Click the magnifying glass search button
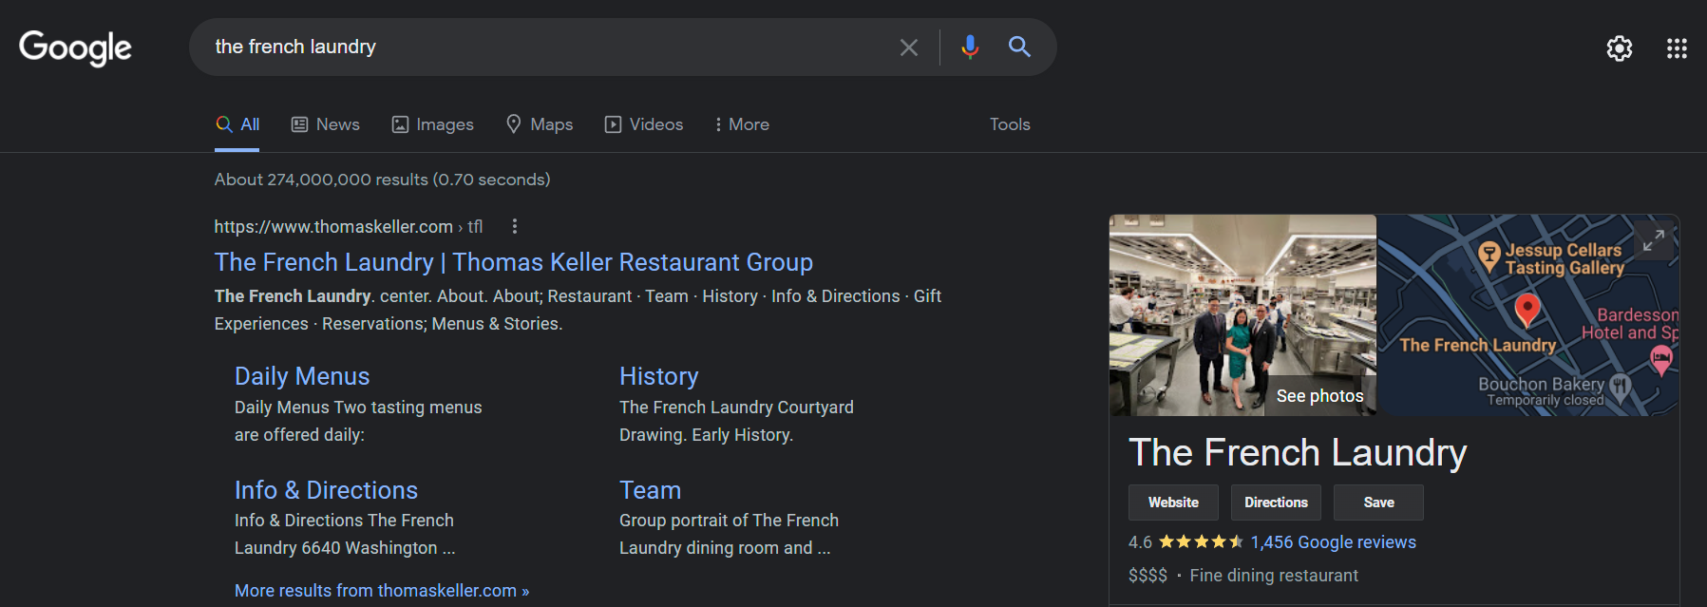1707x607 pixels. pyautogui.click(x=1019, y=47)
